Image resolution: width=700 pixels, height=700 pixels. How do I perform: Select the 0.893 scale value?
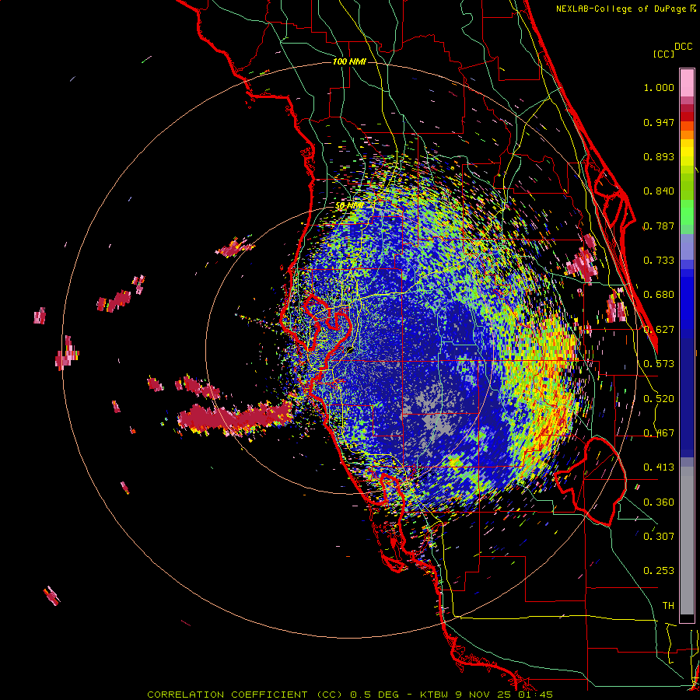click(x=659, y=156)
